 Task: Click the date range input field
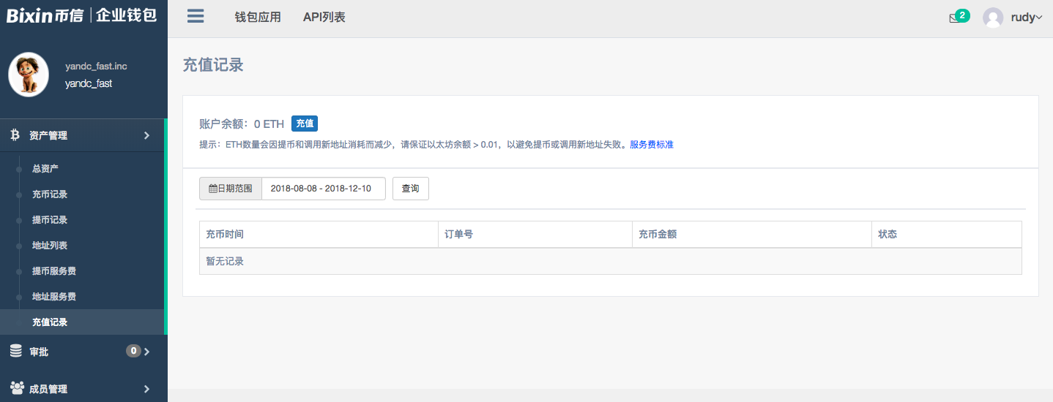pos(323,189)
